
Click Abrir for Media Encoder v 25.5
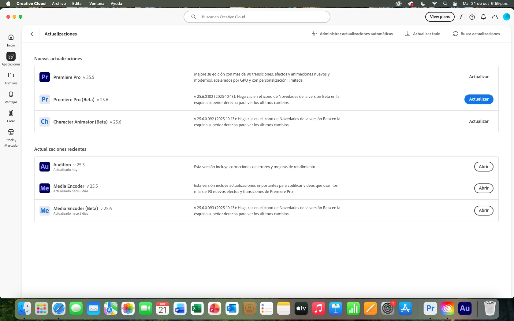pos(484,188)
